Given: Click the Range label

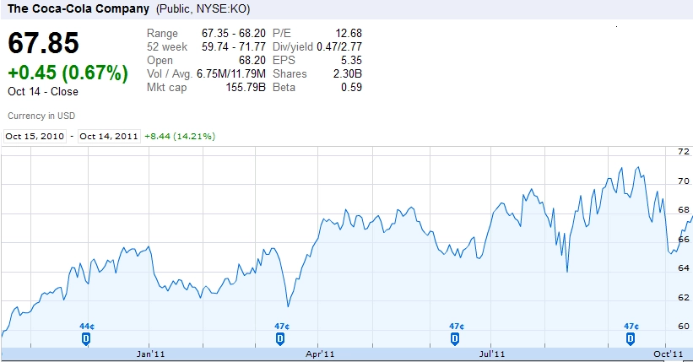Looking at the screenshot, I should tap(162, 34).
